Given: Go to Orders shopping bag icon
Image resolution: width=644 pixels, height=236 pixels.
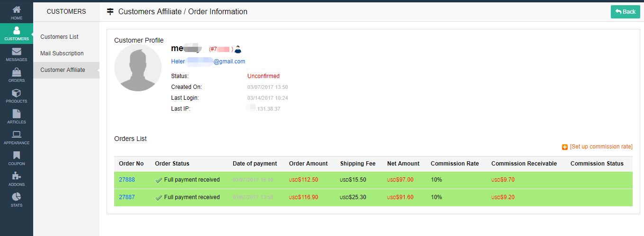Looking at the screenshot, I should pos(17,72).
